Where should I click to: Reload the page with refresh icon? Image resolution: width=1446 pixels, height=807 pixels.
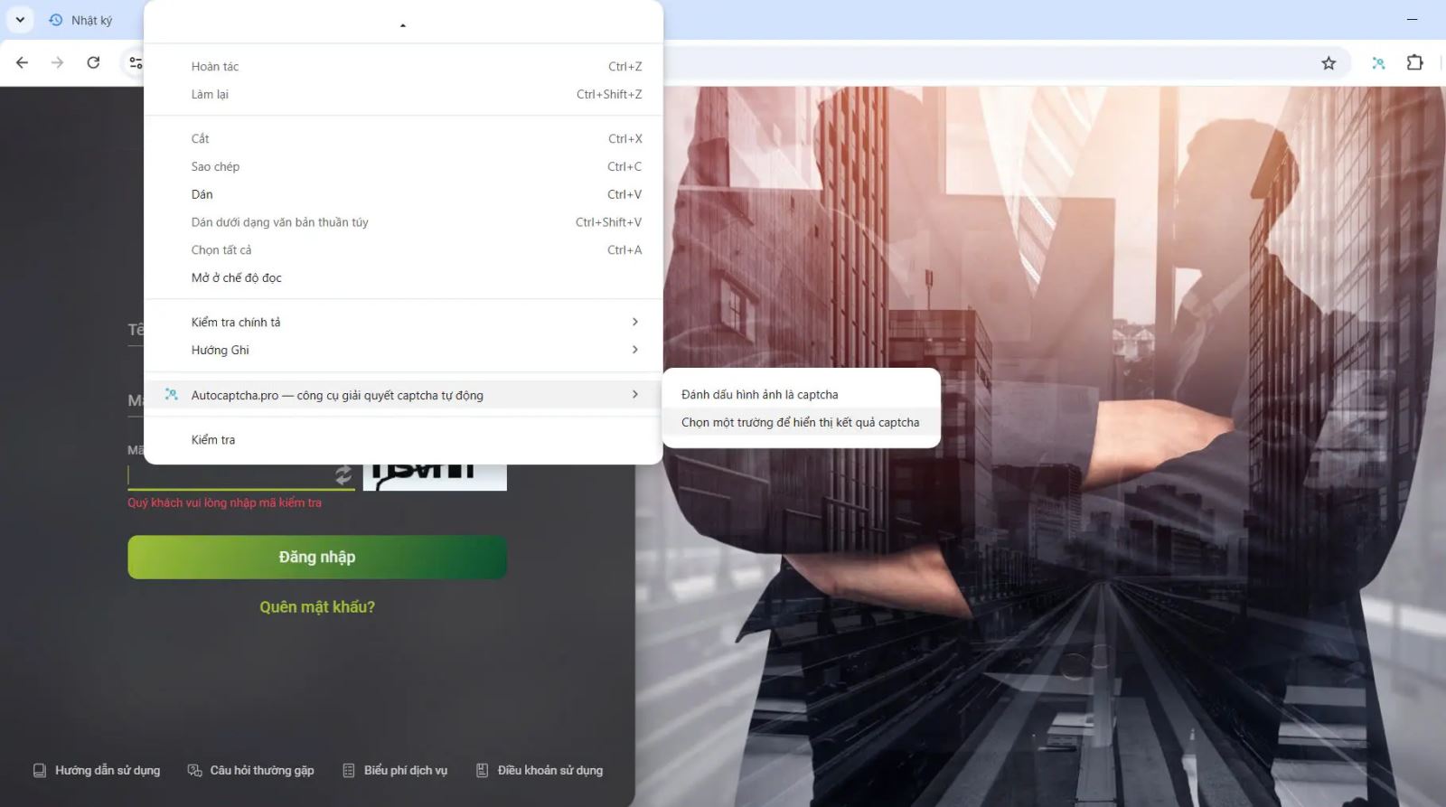click(x=93, y=62)
